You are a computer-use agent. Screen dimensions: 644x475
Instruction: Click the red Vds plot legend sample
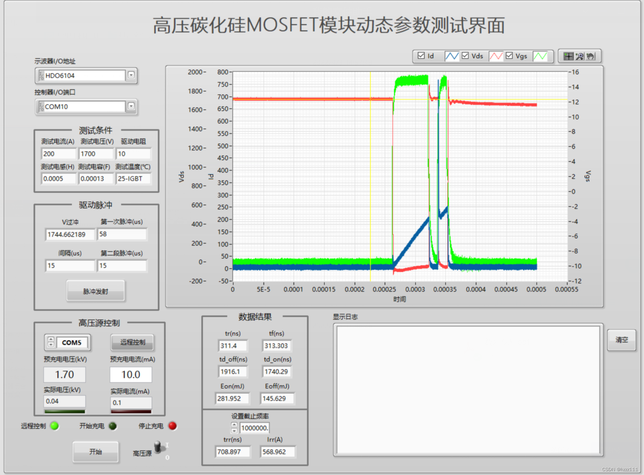496,56
